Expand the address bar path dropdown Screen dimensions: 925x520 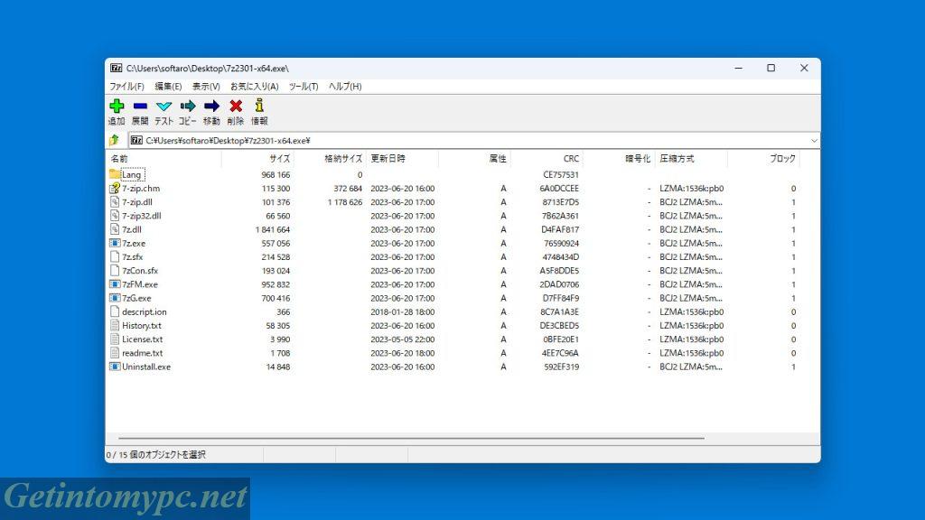[814, 140]
